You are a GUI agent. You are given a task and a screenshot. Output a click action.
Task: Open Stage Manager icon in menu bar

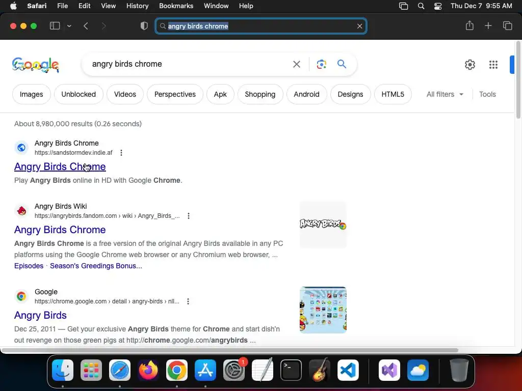pos(404,6)
